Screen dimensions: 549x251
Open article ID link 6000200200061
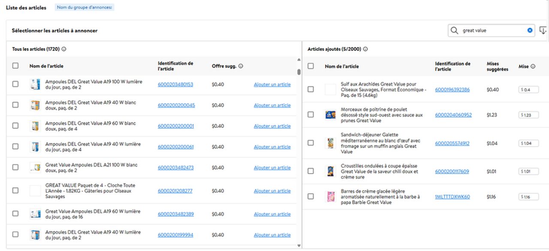click(x=176, y=147)
